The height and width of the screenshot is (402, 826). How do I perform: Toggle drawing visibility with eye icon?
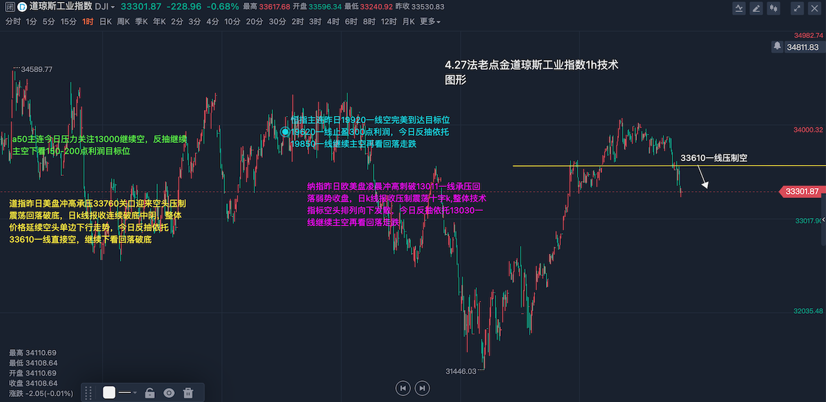169,393
